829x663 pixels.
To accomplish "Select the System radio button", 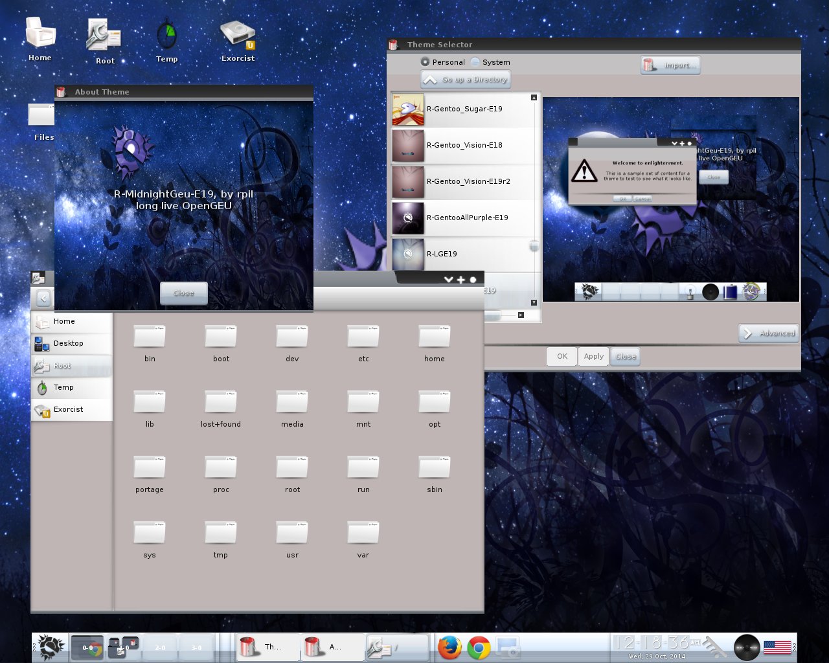I will pos(490,62).
